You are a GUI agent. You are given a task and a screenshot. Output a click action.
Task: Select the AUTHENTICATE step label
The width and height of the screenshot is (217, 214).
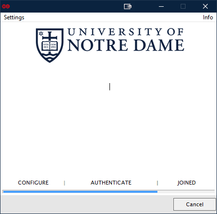[111, 183]
